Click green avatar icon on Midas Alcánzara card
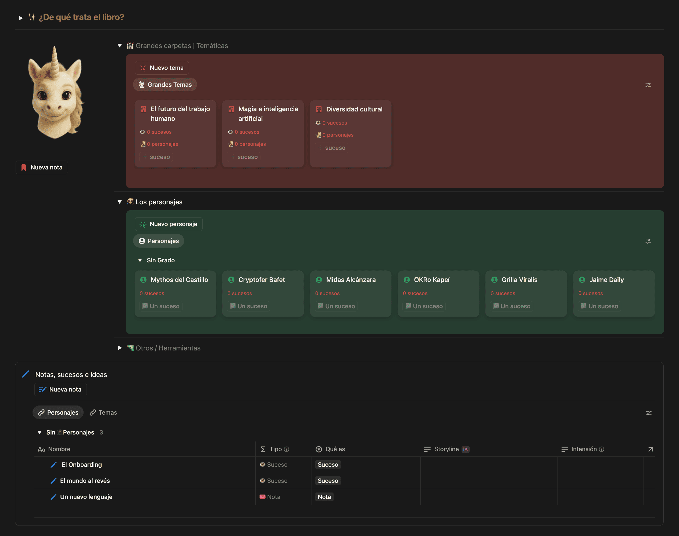 tap(319, 280)
